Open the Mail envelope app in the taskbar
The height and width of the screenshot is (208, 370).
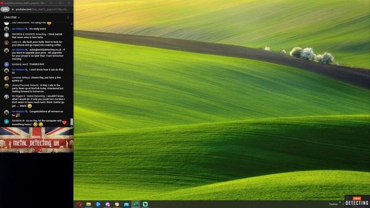(x=127, y=204)
